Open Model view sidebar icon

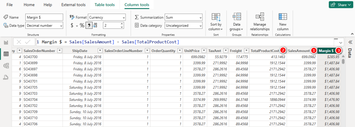pos(6,66)
